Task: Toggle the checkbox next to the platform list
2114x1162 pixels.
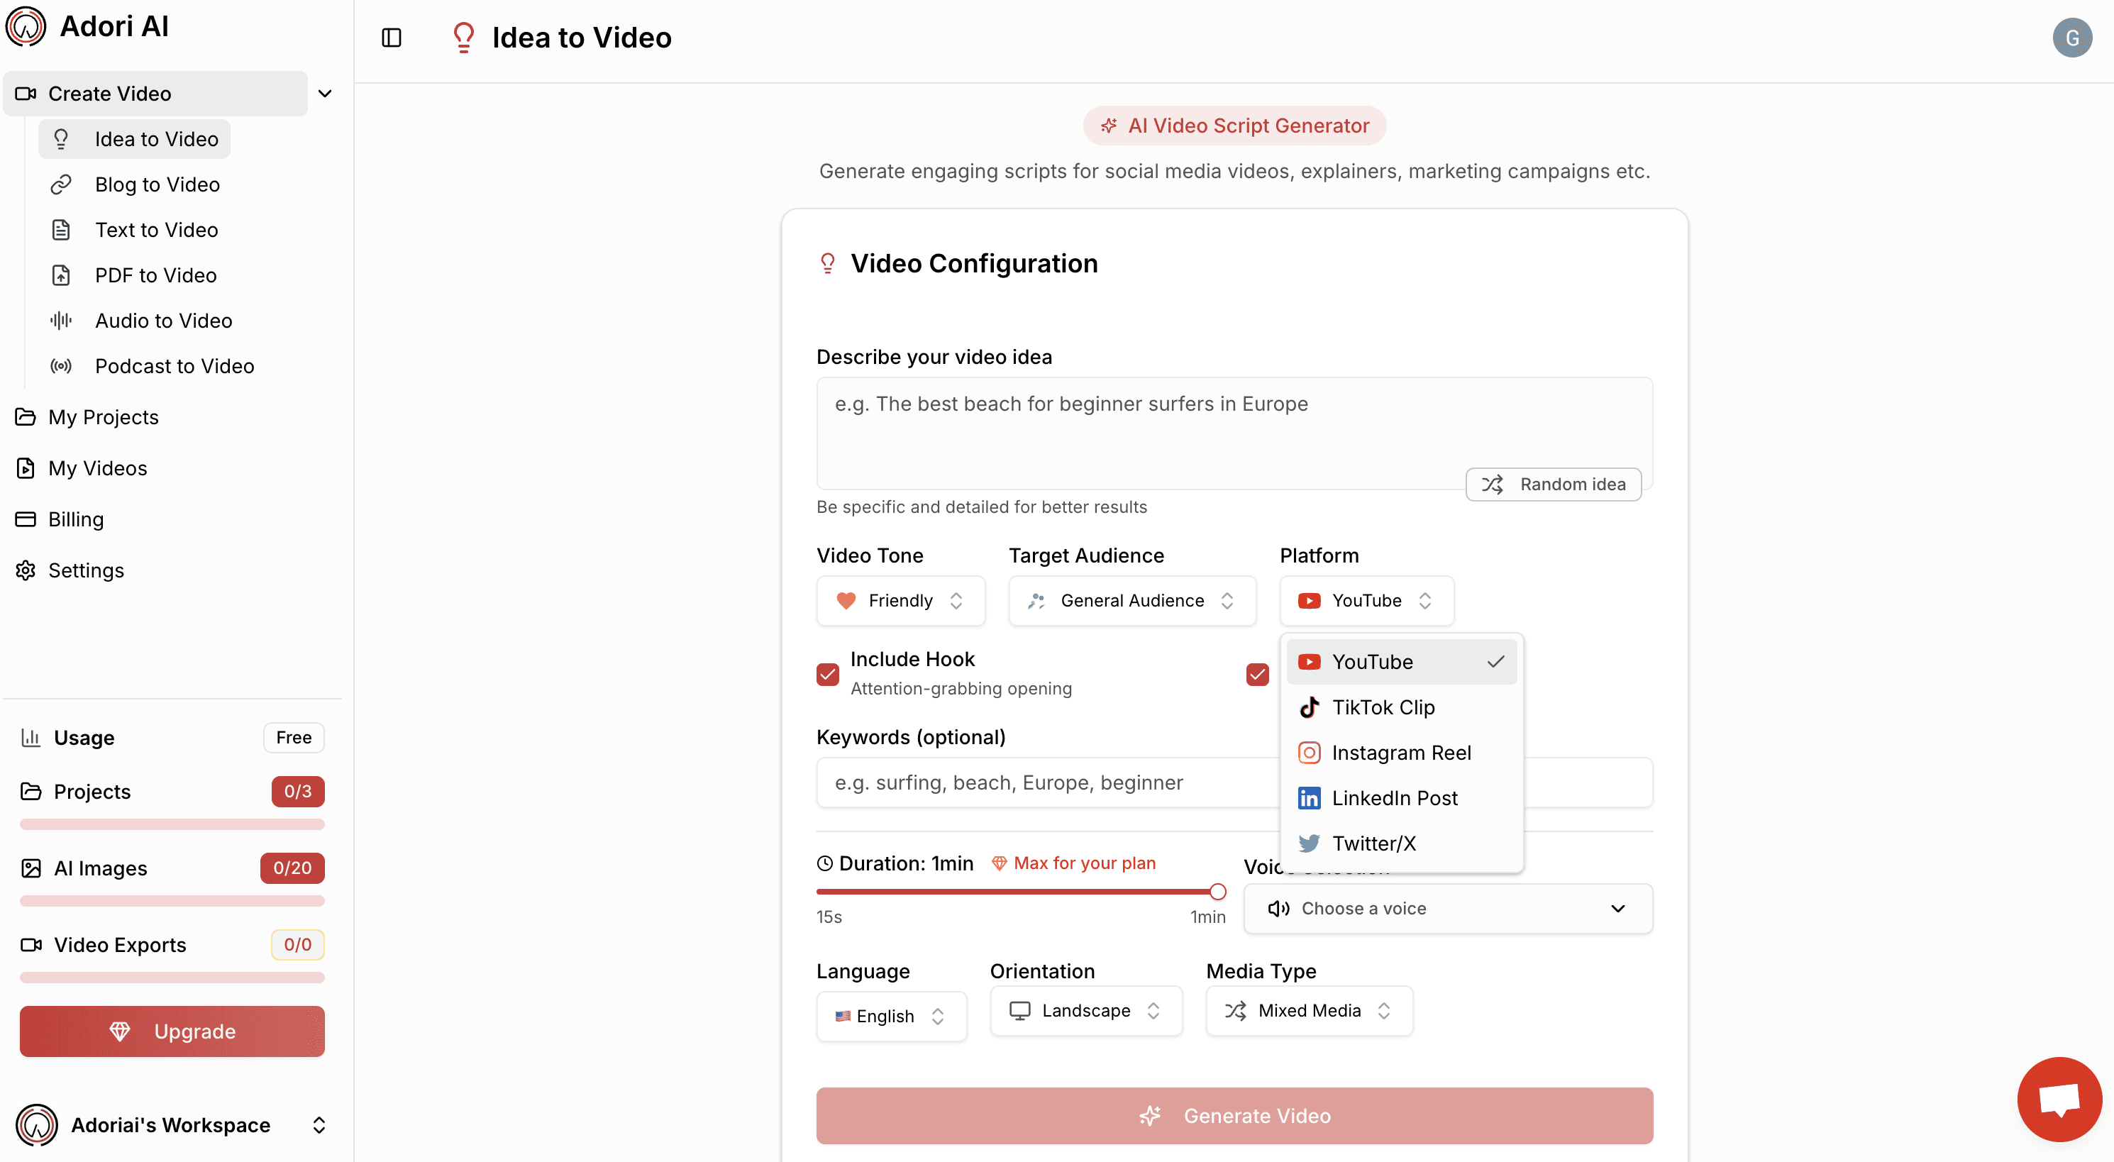Action: (1256, 674)
